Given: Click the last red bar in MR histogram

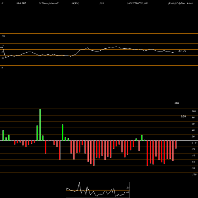Looking at the screenshot, I should pos(176,145).
